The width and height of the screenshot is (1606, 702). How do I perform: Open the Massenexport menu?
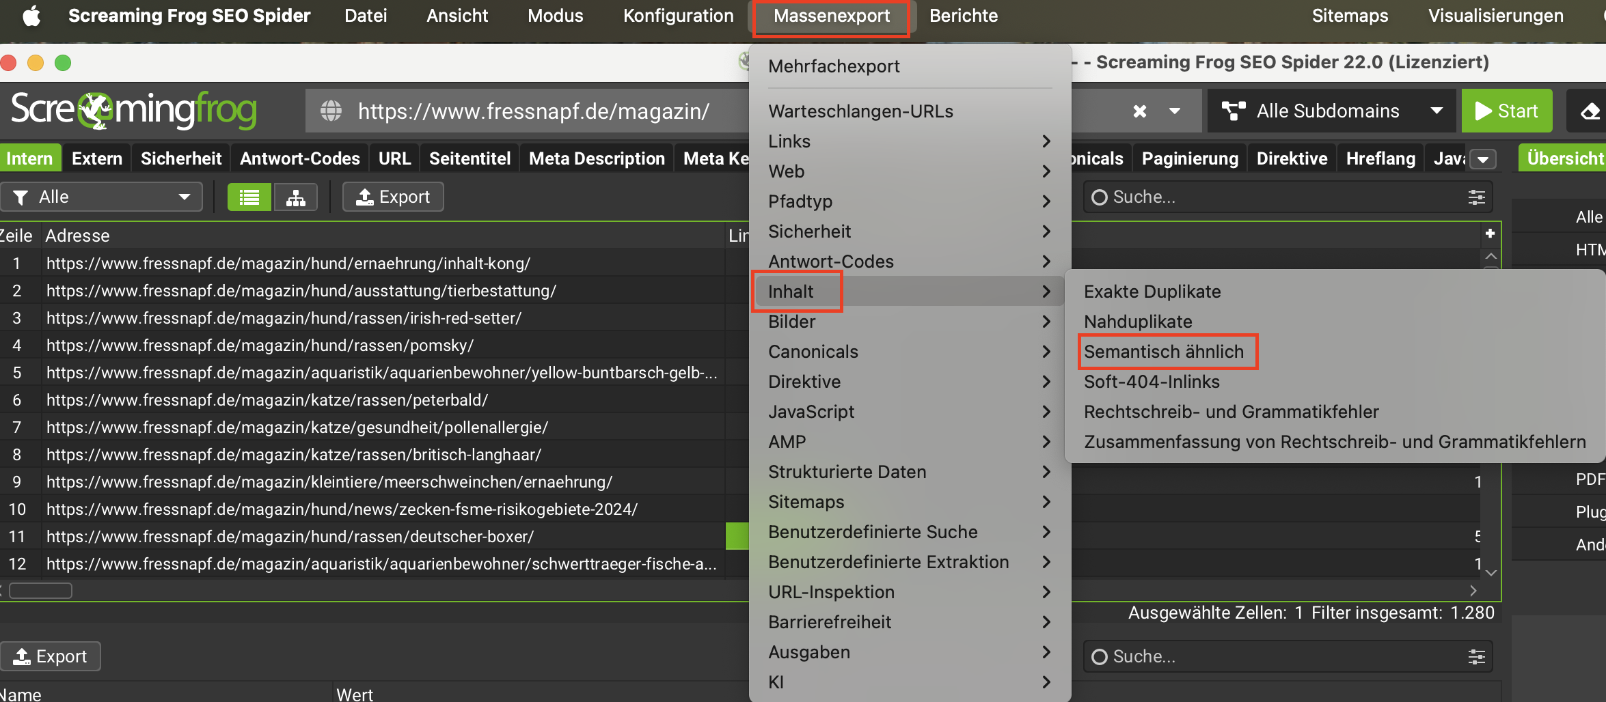pos(832,16)
